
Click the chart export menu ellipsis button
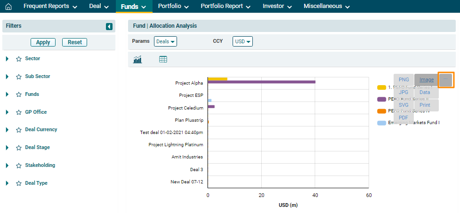coord(446,80)
